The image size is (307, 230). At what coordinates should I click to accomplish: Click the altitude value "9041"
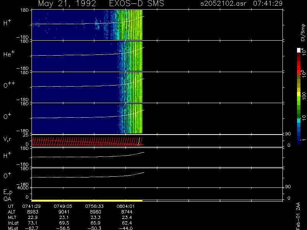tap(64, 212)
